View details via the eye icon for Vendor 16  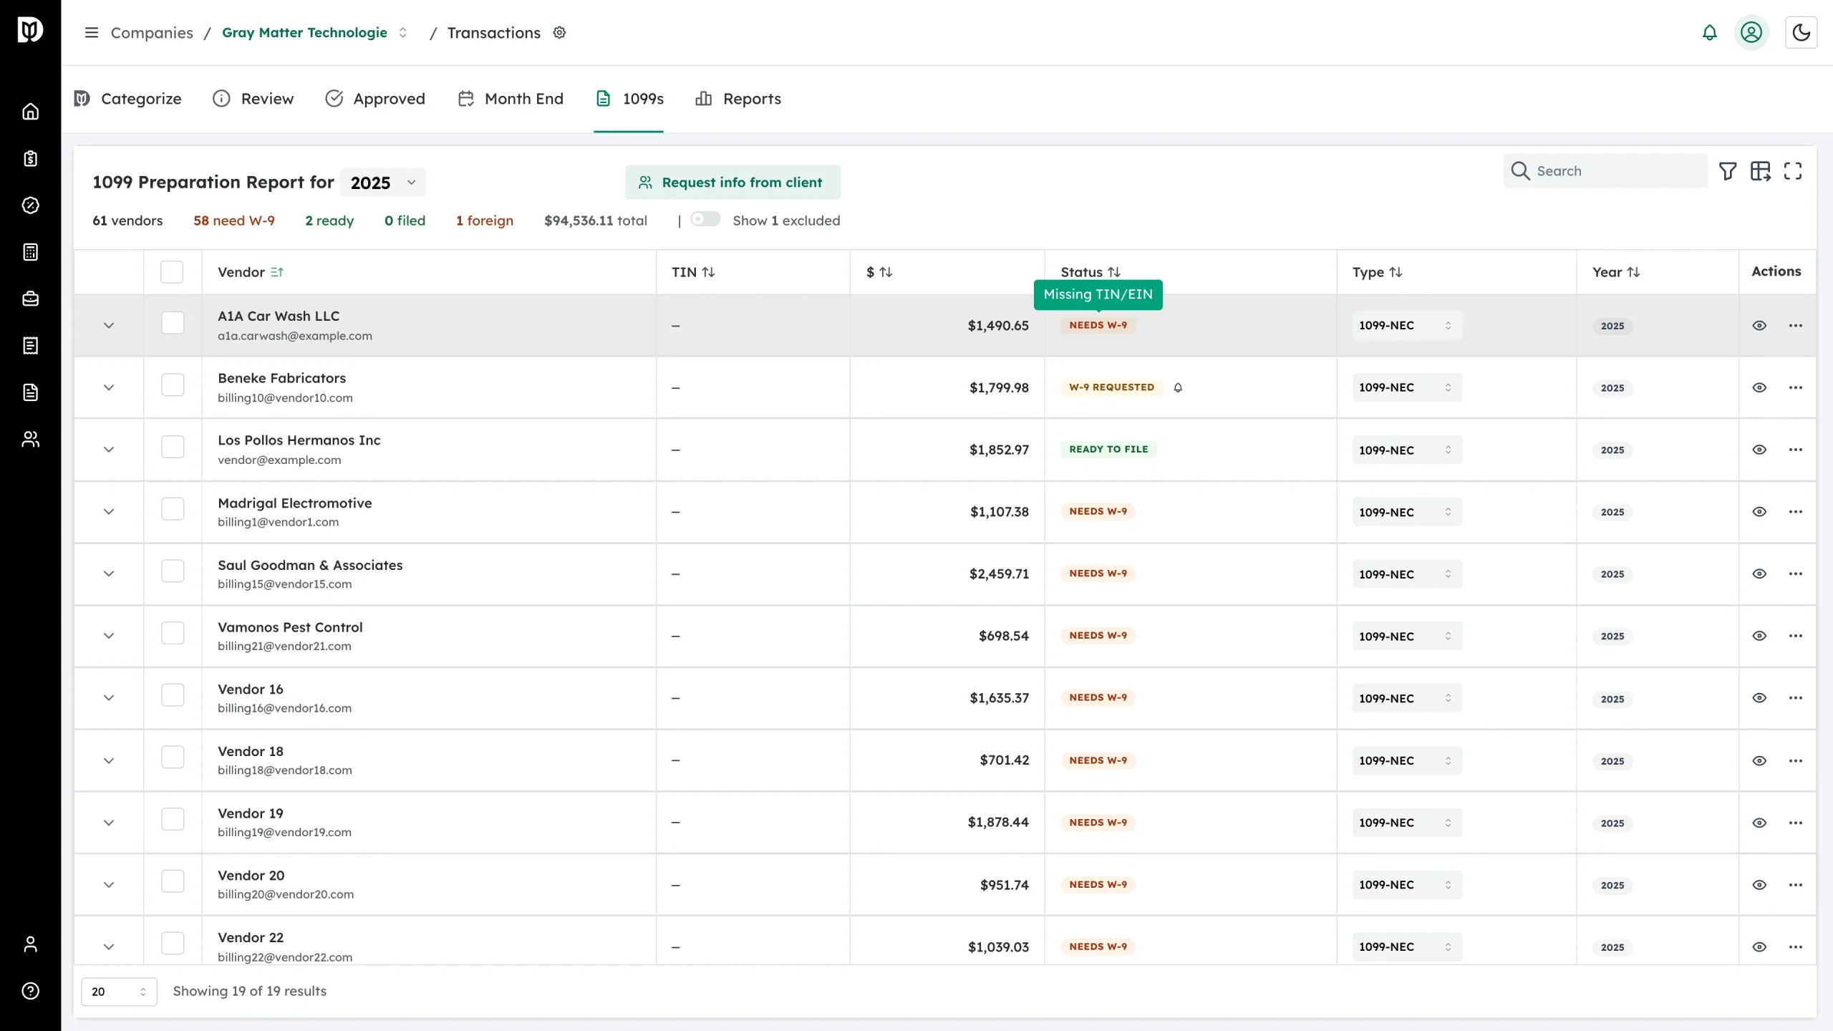(x=1759, y=698)
